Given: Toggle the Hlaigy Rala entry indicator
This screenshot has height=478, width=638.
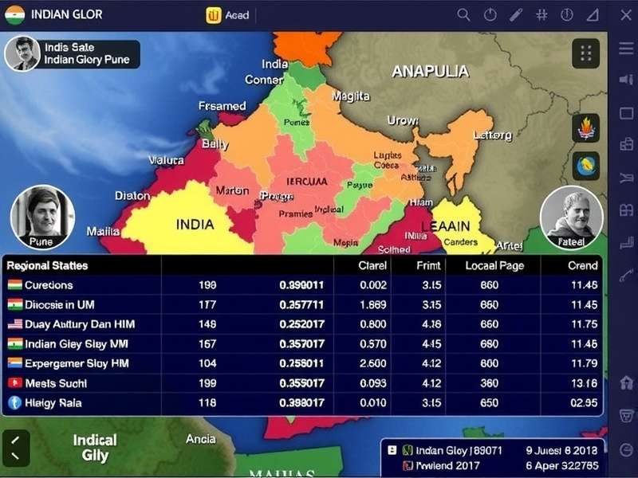Looking at the screenshot, I should 14,403.
